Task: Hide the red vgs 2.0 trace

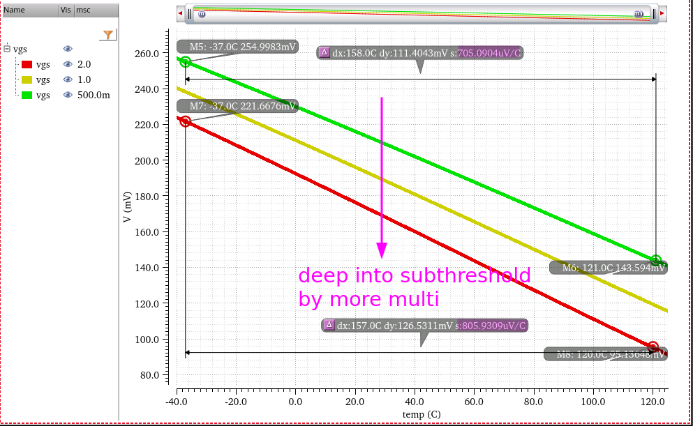Action: pyautogui.click(x=68, y=64)
